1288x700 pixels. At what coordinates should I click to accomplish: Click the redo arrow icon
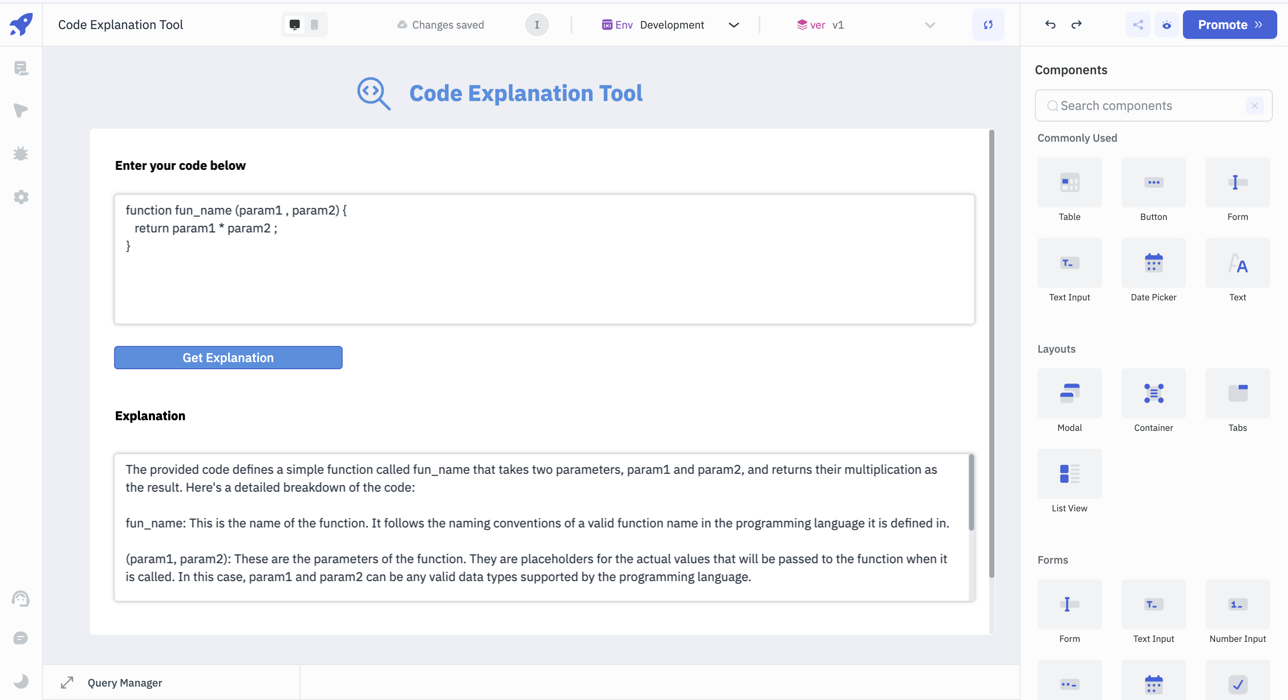click(1076, 25)
